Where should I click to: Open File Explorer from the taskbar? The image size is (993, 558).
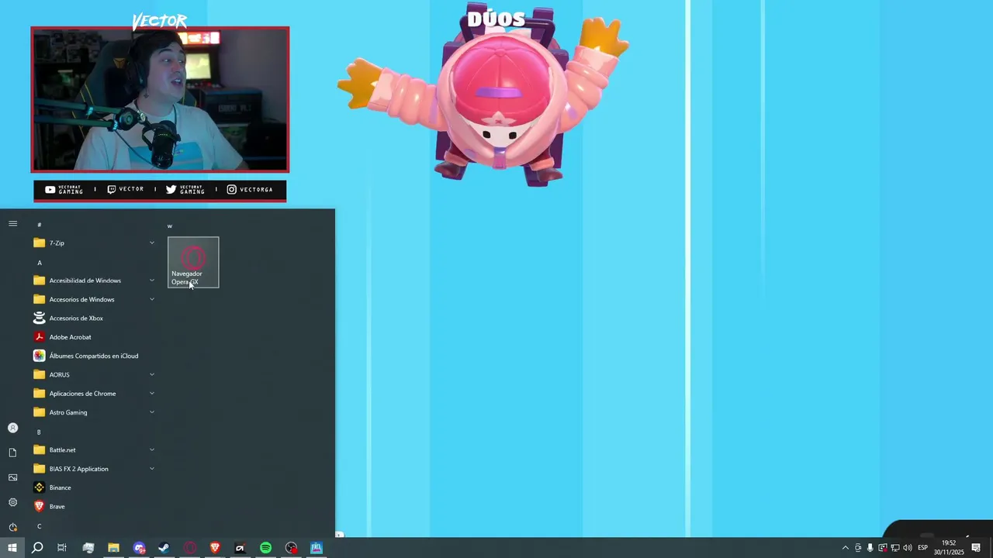113,548
